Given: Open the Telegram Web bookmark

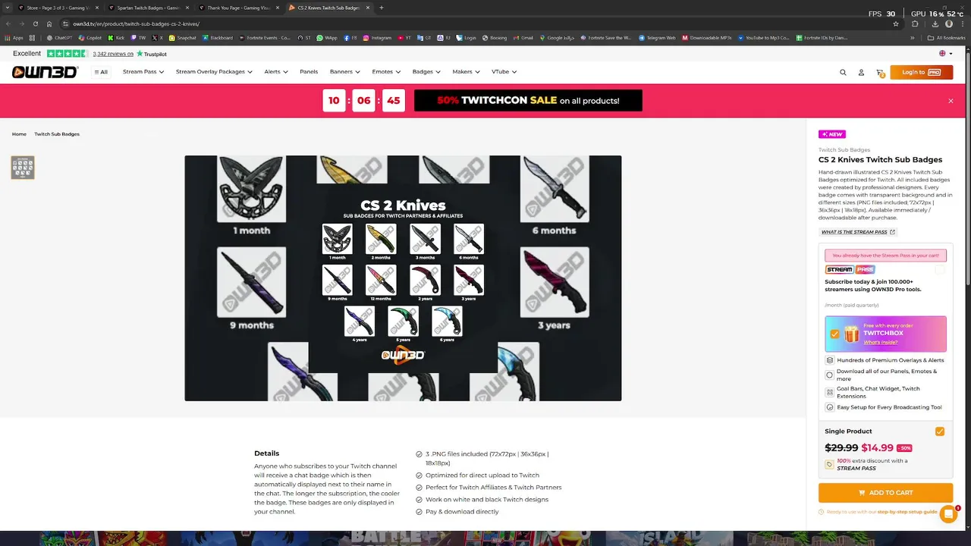Looking at the screenshot, I should [x=657, y=38].
